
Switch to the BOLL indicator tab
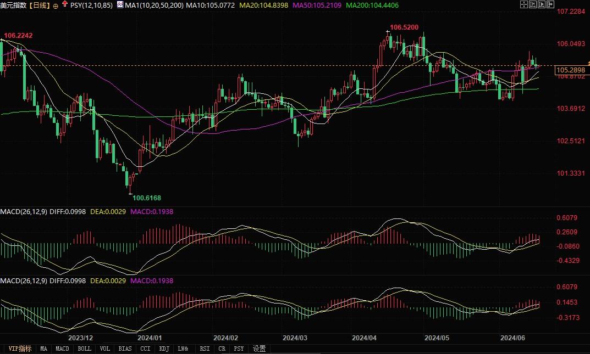(84, 349)
